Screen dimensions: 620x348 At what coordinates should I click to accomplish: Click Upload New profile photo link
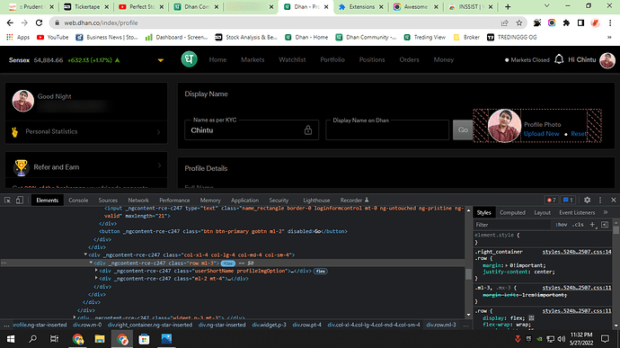(x=541, y=134)
